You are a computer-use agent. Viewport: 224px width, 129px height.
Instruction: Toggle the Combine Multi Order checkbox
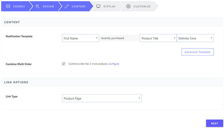tap(63, 64)
